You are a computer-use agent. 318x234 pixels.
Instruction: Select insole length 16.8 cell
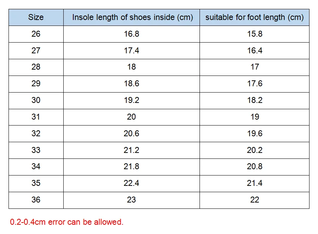(x=131, y=34)
